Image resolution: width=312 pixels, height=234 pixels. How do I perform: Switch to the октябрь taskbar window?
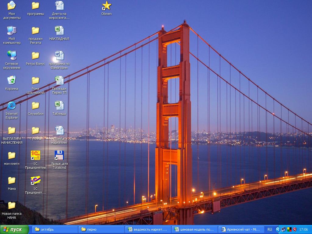55,229
